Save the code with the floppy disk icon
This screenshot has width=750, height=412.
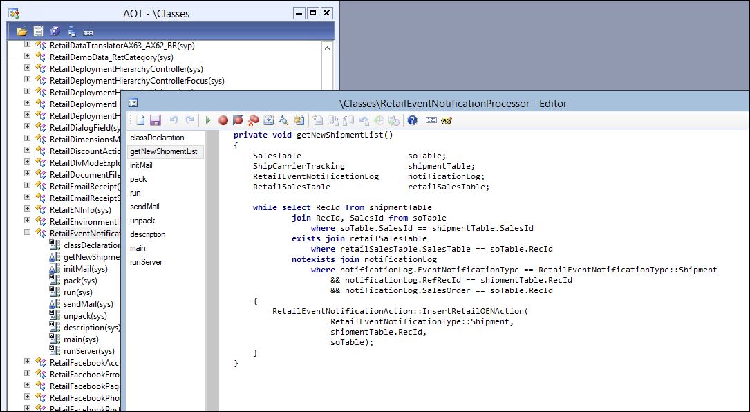155,120
